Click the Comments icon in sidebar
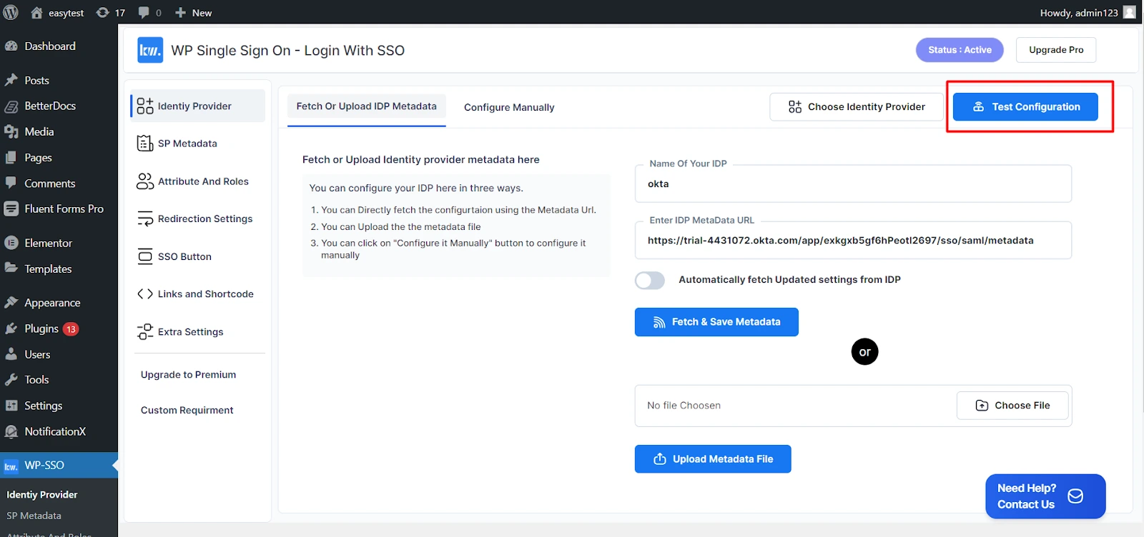 (11, 183)
